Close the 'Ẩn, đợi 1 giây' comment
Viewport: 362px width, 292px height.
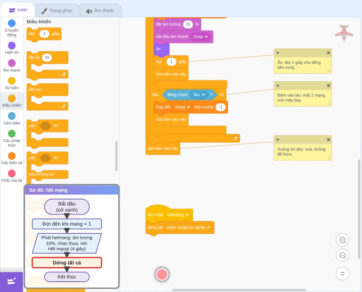(x=328, y=53)
